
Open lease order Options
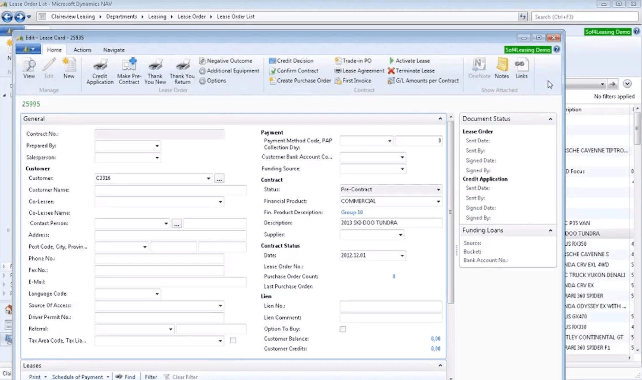tap(212, 81)
